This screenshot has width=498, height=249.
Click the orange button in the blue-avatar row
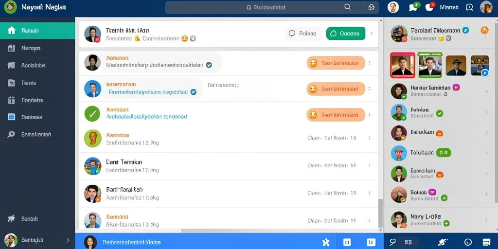(x=336, y=89)
